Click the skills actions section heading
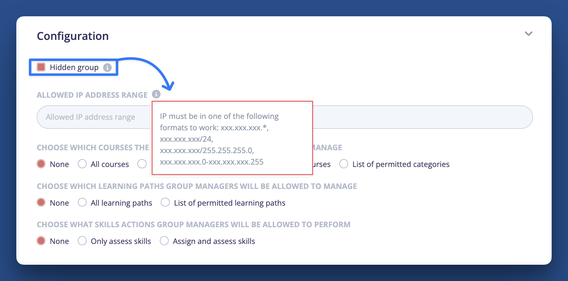This screenshot has width=568, height=281. (x=193, y=224)
